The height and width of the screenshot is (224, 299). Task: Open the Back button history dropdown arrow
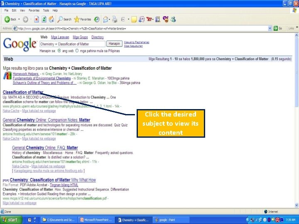pos(19,19)
